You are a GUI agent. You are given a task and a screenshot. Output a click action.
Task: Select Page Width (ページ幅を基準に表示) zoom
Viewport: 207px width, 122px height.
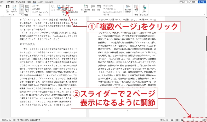click(x=70, y=12)
